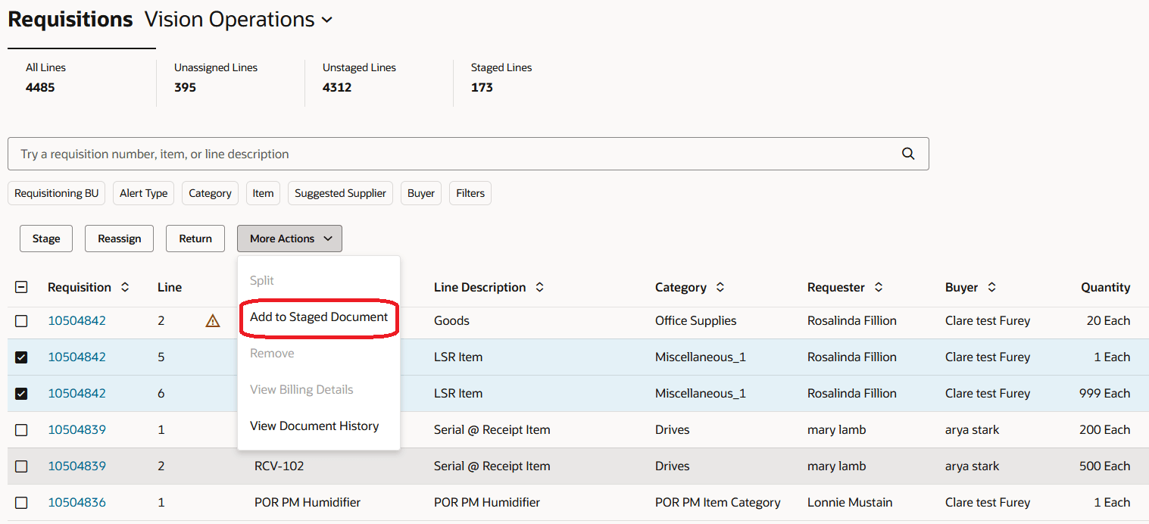Toggle the select-all checkbox in table header

[21, 287]
